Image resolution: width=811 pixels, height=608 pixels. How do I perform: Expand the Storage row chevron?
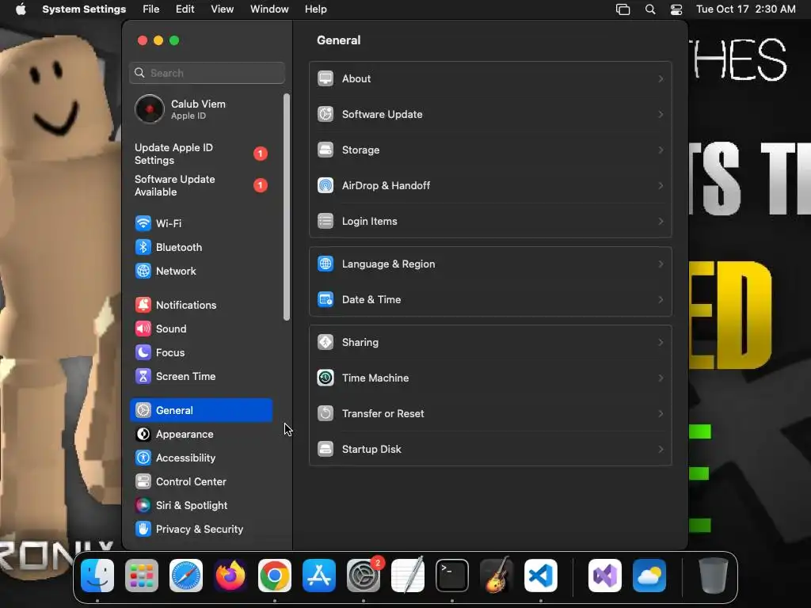click(x=661, y=150)
